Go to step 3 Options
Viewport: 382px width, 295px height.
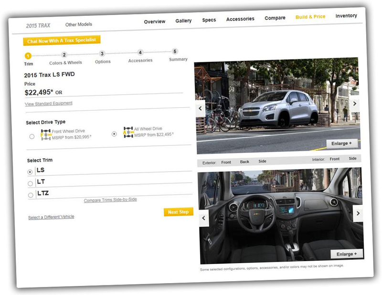point(102,53)
